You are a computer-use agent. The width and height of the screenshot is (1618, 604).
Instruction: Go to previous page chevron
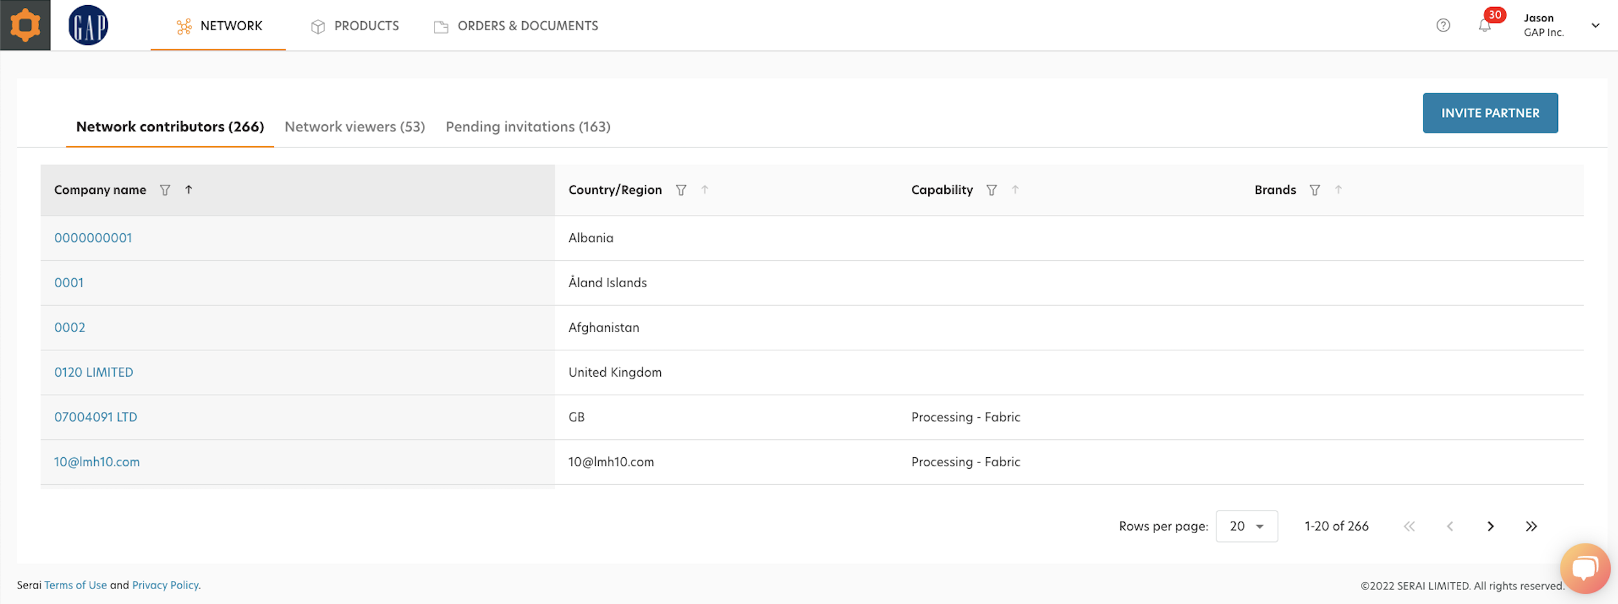(1450, 526)
